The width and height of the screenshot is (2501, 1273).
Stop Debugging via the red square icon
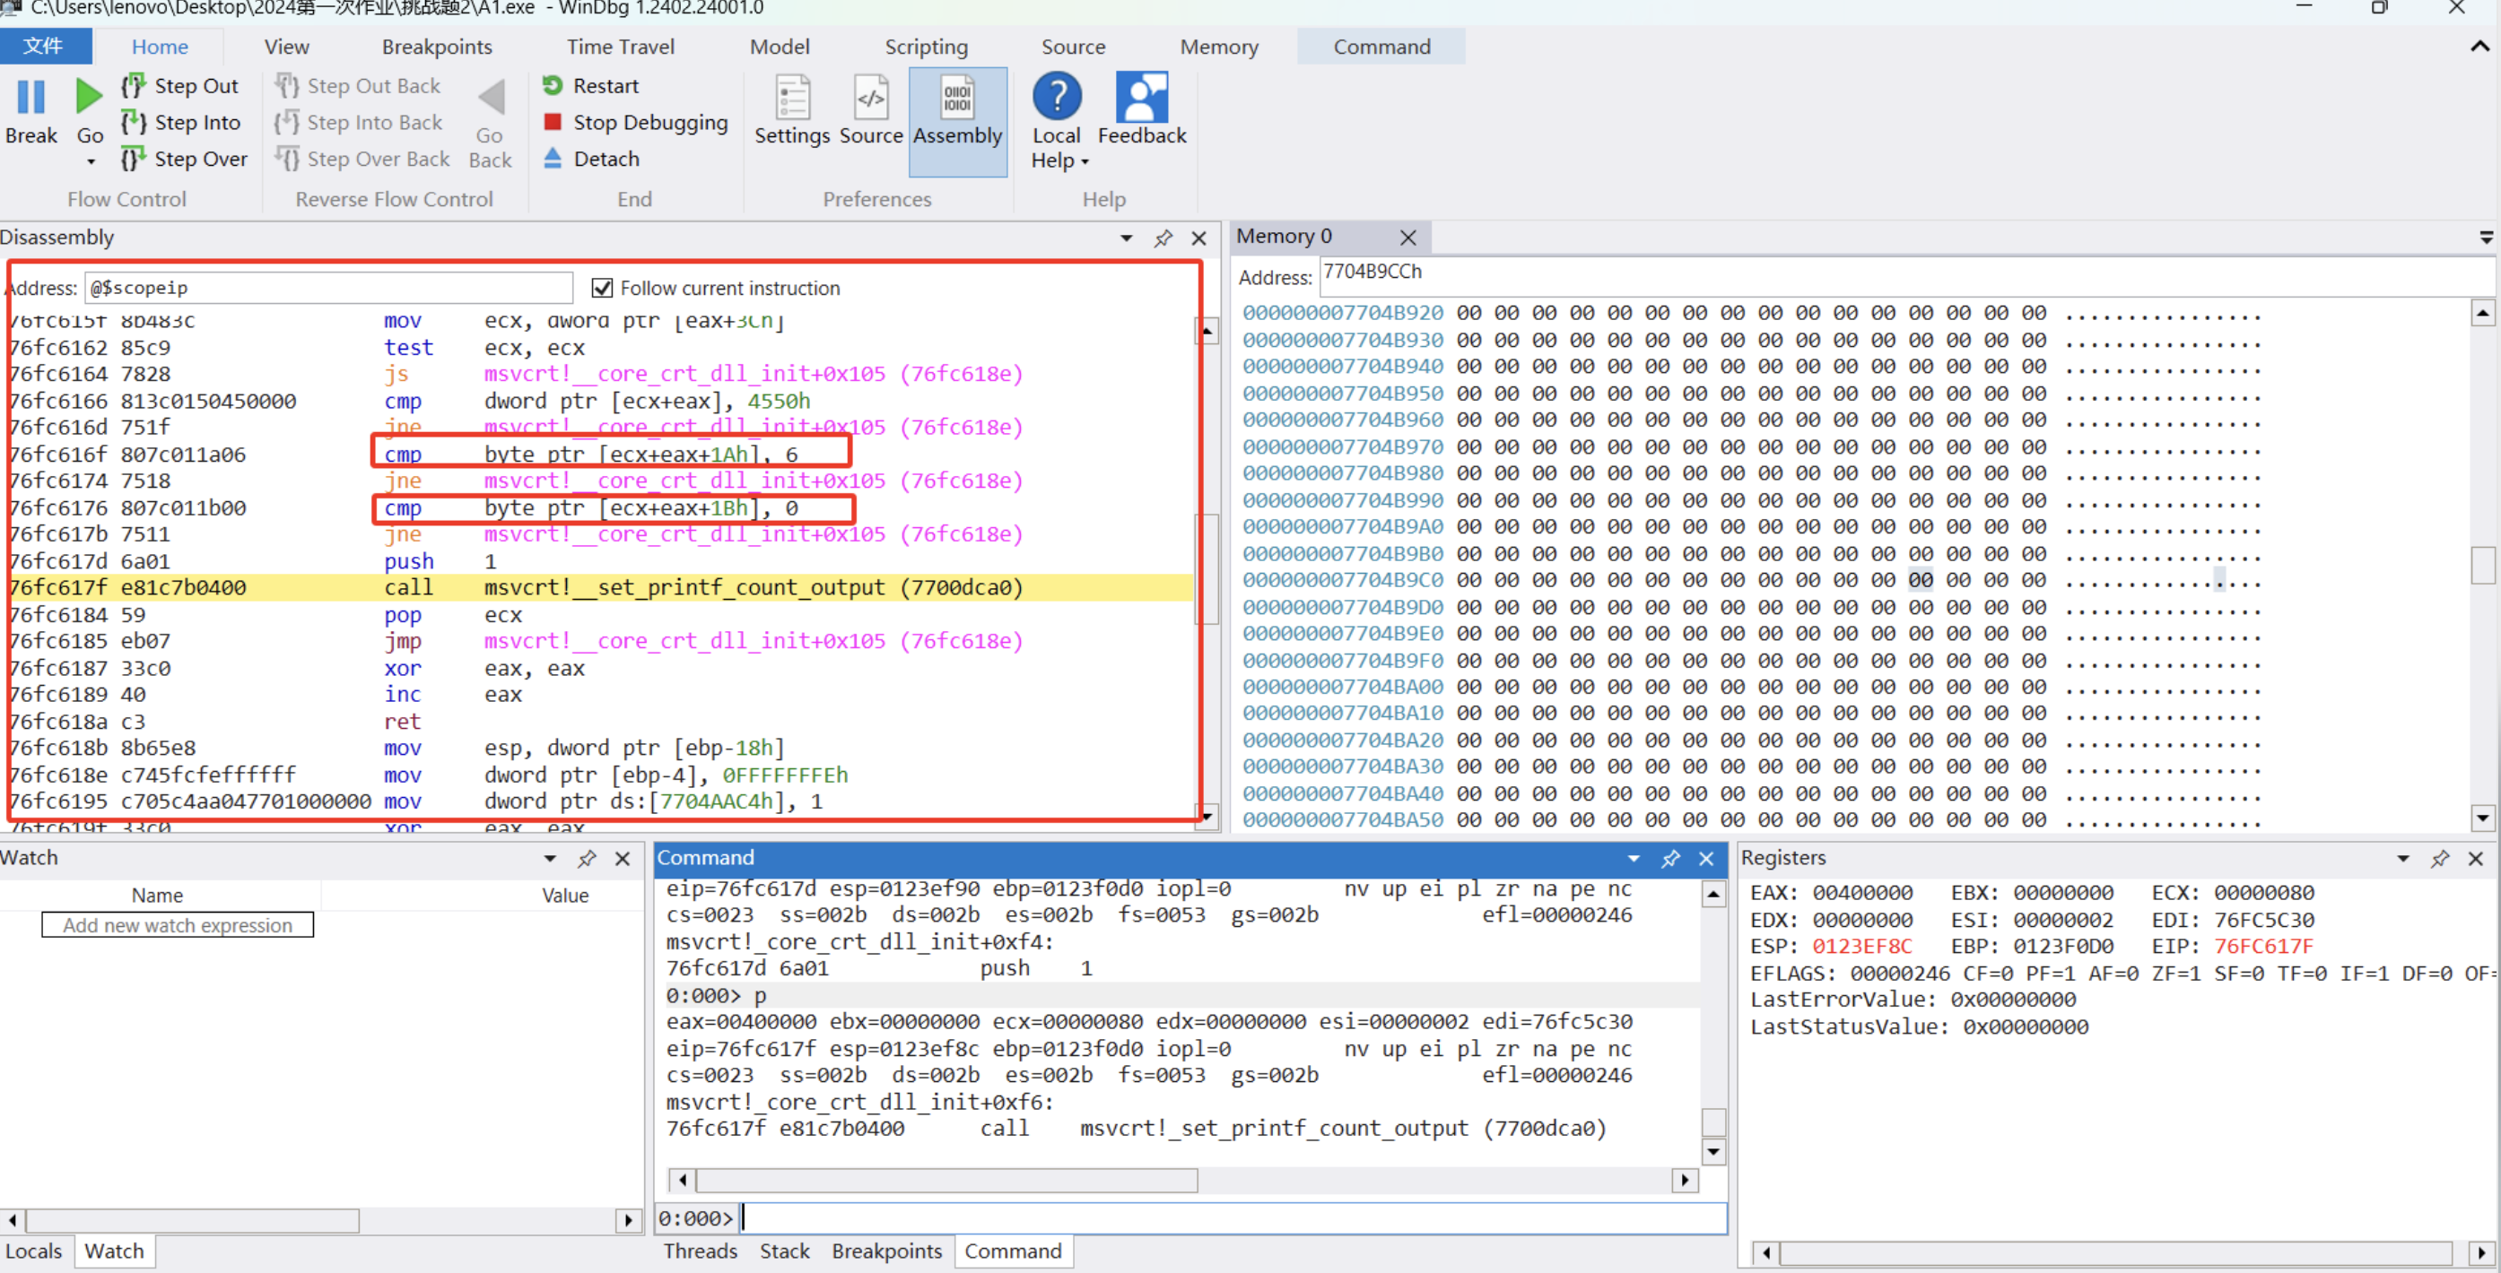coord(553,122)
